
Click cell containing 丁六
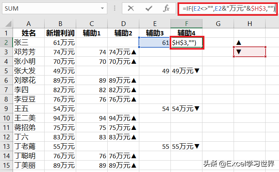pyautogui.click(x=28, y=137)
